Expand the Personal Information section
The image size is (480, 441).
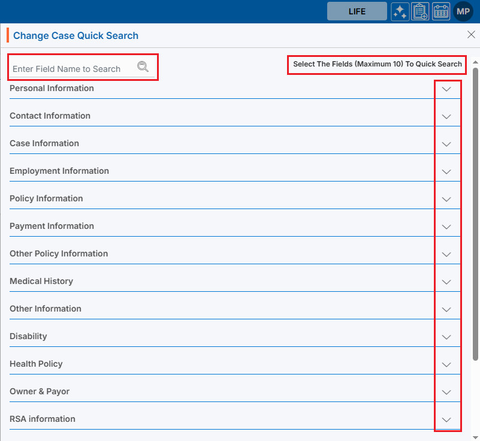446,89
